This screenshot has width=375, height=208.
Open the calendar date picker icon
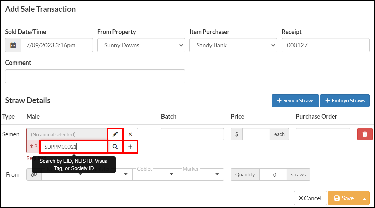click(x=13, y=45)
